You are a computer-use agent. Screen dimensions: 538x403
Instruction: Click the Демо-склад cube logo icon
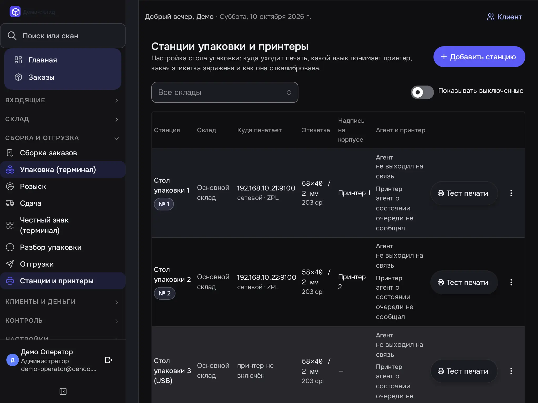click(x=15, y=12)
